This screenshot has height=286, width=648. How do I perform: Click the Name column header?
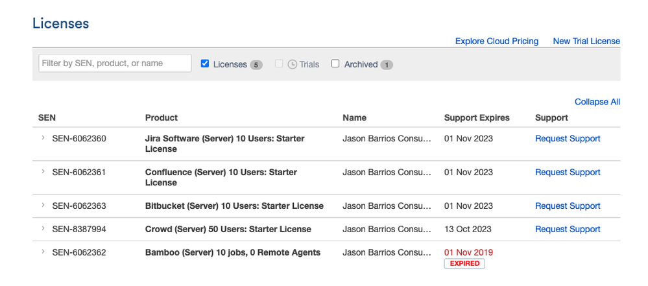354,117
